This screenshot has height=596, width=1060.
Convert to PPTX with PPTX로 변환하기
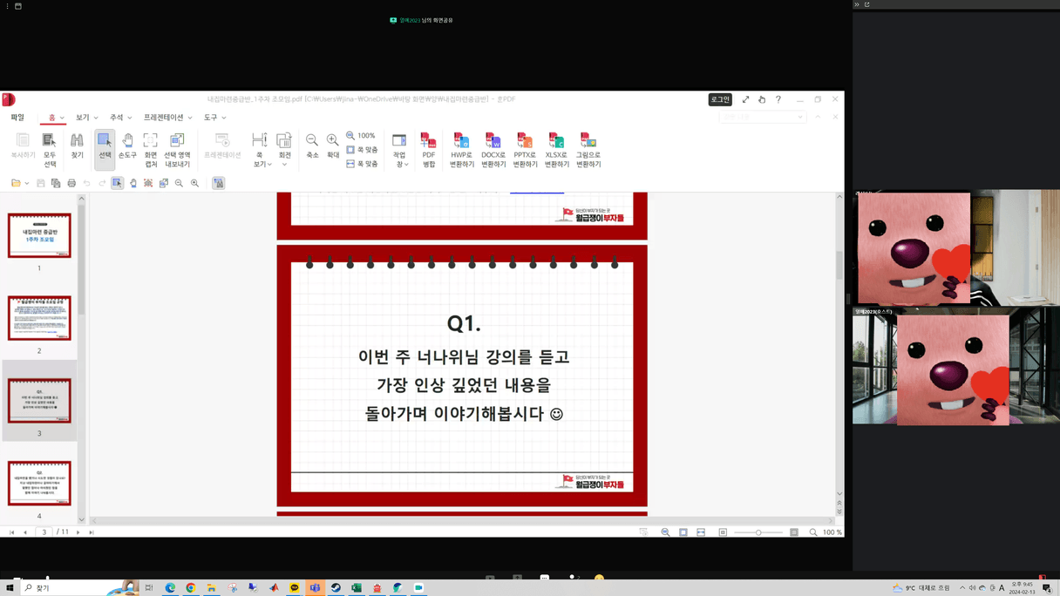click(525, 149)
